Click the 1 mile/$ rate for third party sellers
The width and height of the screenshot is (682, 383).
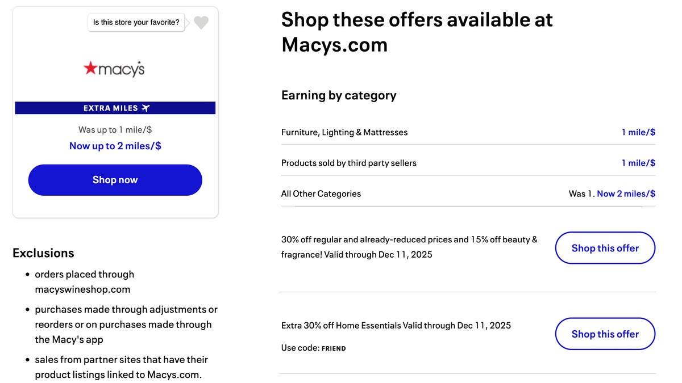click(639, 163)
